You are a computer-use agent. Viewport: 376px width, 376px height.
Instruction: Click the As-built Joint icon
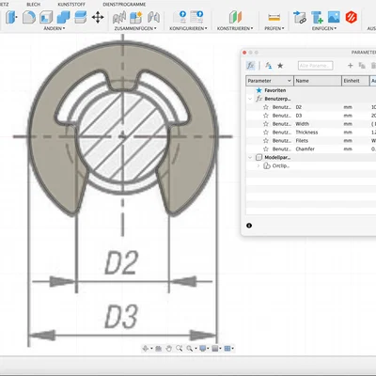pyautogui.click(x=153, y=17)
